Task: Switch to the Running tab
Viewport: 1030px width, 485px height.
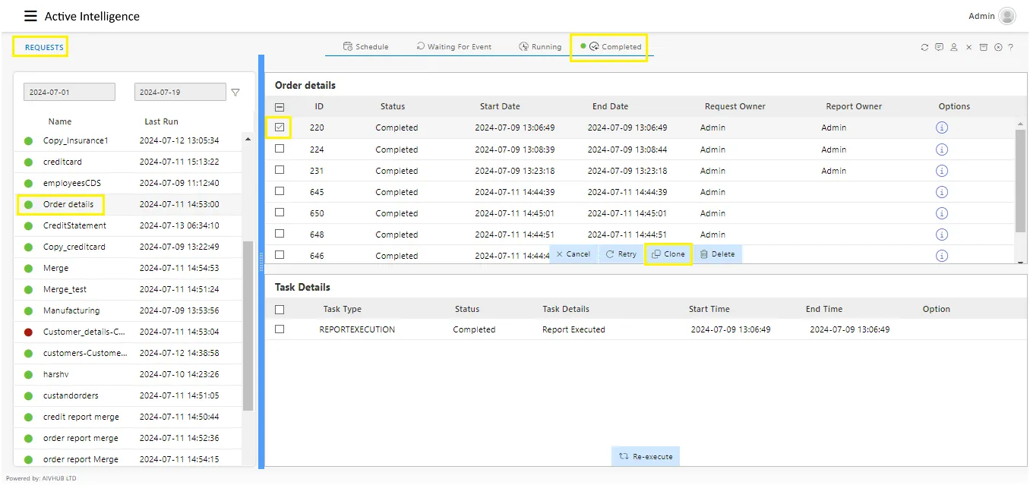Action: (x=540, y=46)
